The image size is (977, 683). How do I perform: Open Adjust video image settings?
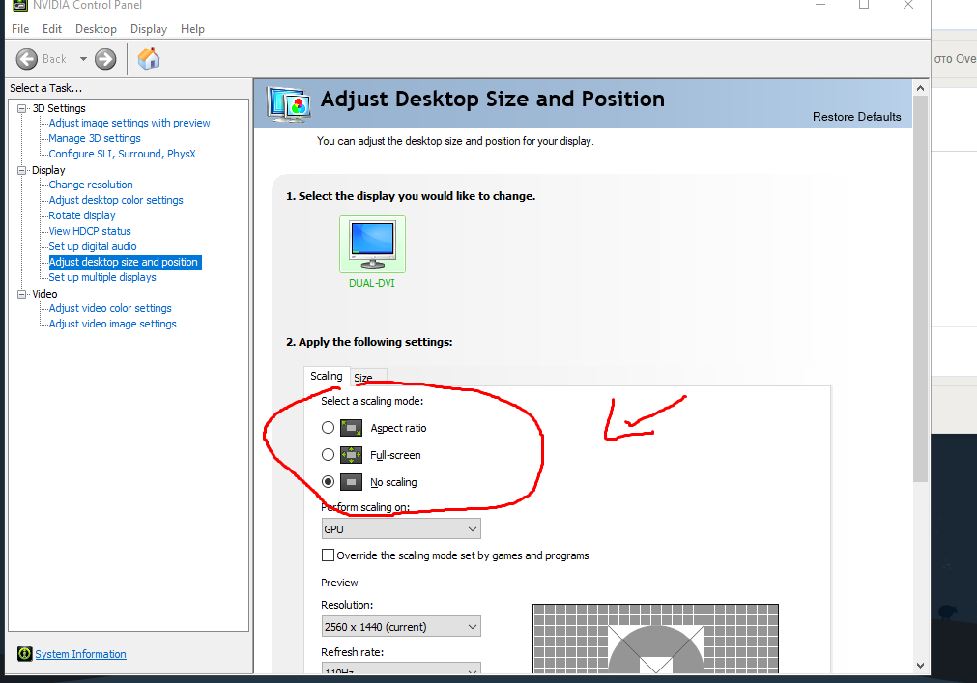point(113,324)
